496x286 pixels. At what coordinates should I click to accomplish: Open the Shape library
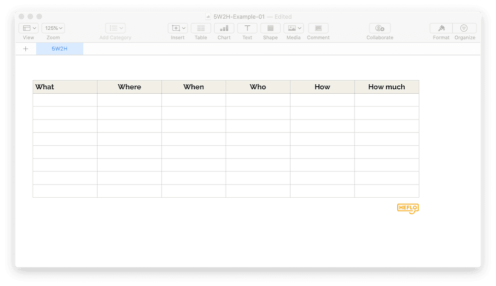click(x=270, y=28)
